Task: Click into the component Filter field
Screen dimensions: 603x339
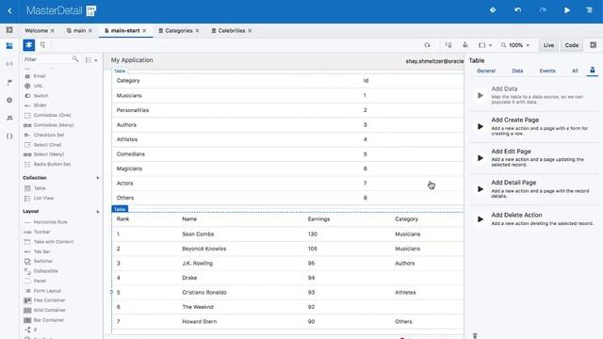Action: [x=46, y=59]
